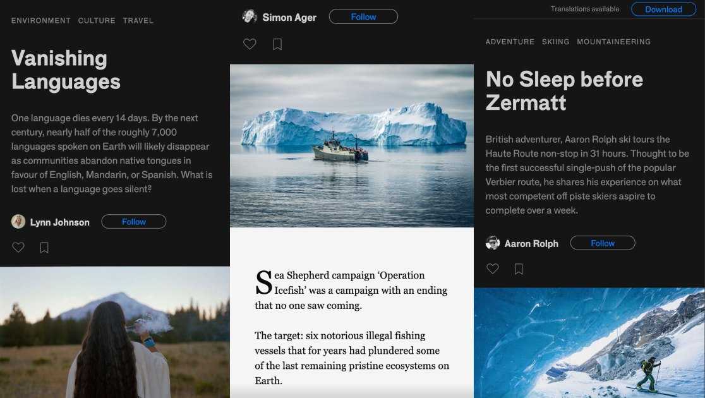Follow Aaron Rolph
This screenshot has width=705, height=398.
click(603, 243)
